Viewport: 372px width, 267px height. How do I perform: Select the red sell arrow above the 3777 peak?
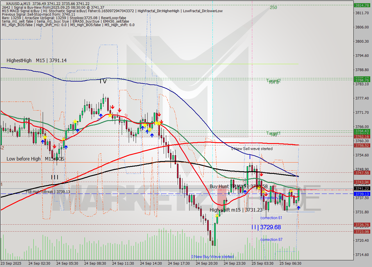113,107
